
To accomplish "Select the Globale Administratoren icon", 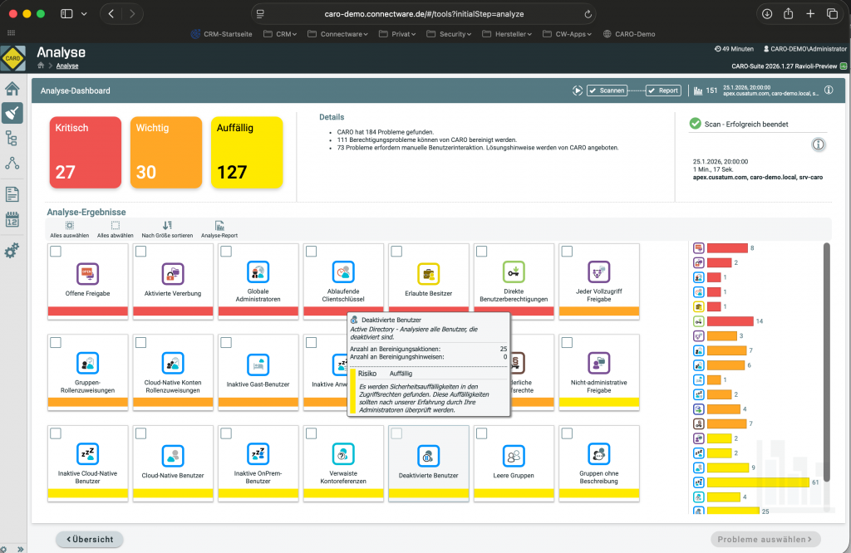I will point(258,273).
